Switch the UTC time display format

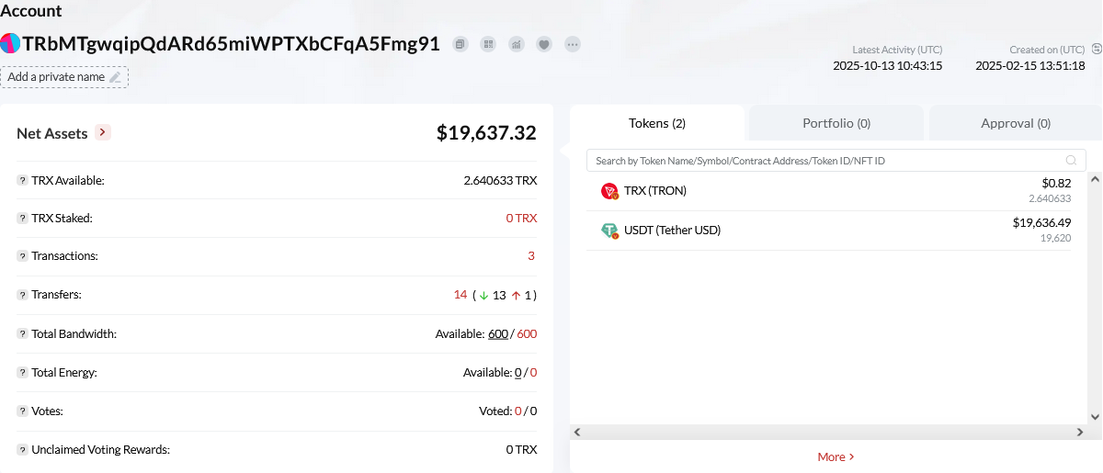[1096, 49]
